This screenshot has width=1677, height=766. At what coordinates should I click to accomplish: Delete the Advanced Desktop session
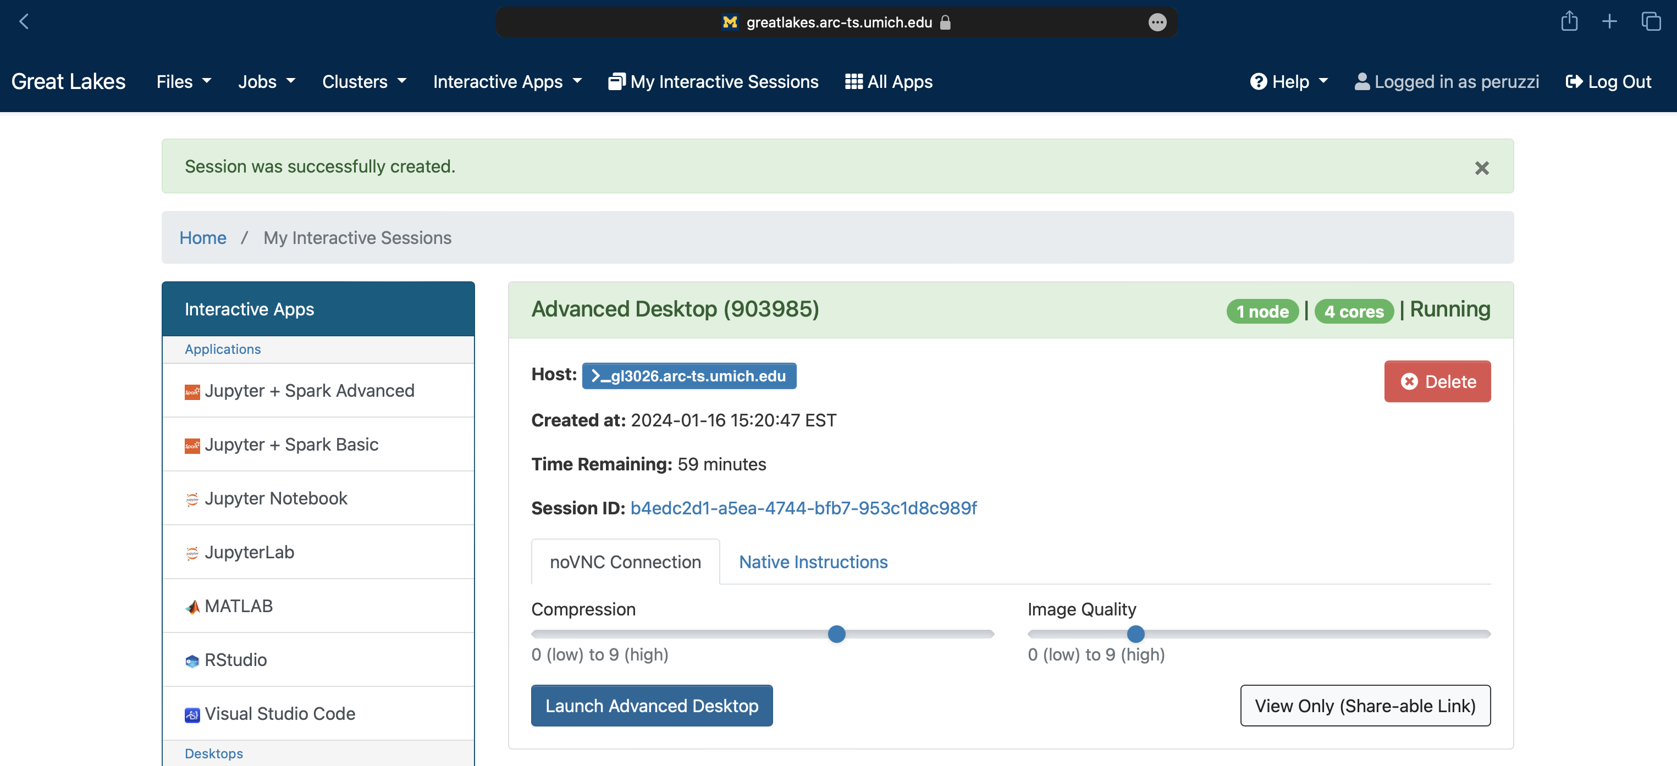(x=1437, y=381)
